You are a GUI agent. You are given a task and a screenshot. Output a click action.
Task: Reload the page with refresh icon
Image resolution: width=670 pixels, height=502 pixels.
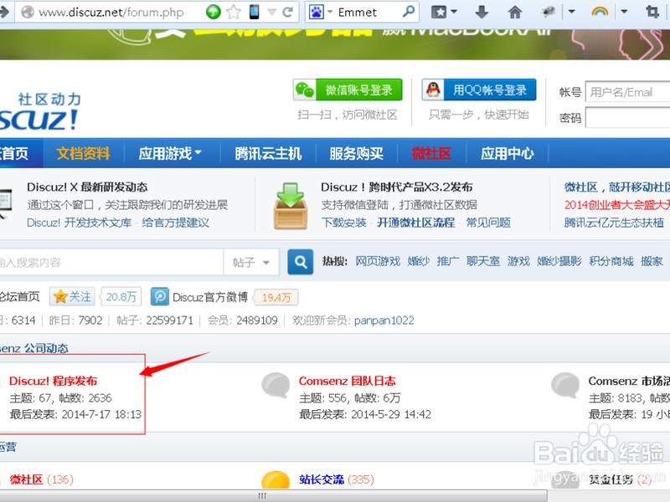pos(287,12)
